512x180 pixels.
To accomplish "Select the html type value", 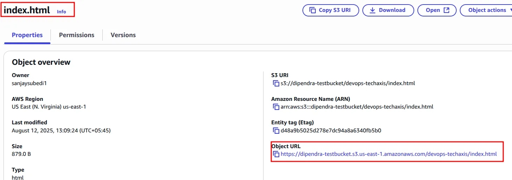I will [x=18, y=178].
